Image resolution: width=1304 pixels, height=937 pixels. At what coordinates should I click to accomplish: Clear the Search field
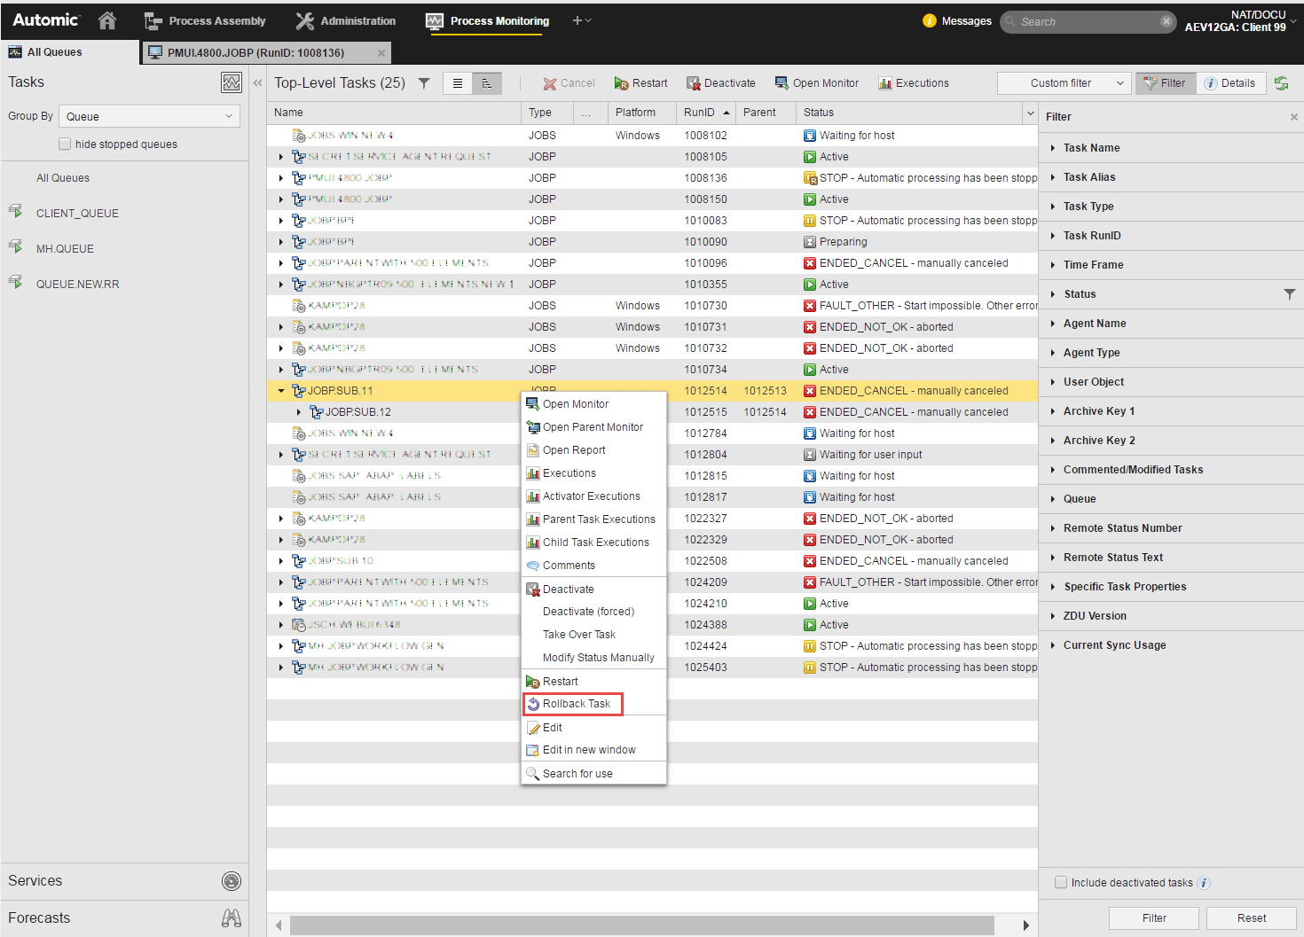1167,21
